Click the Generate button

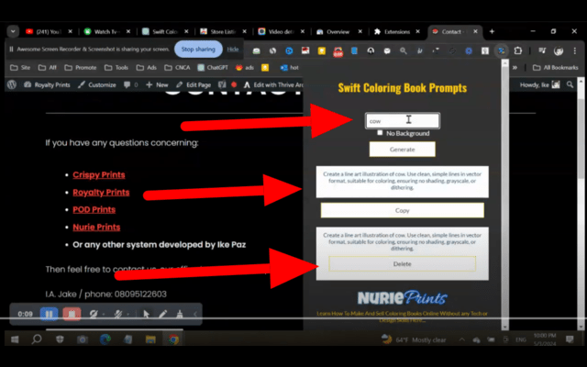point(403,149)
